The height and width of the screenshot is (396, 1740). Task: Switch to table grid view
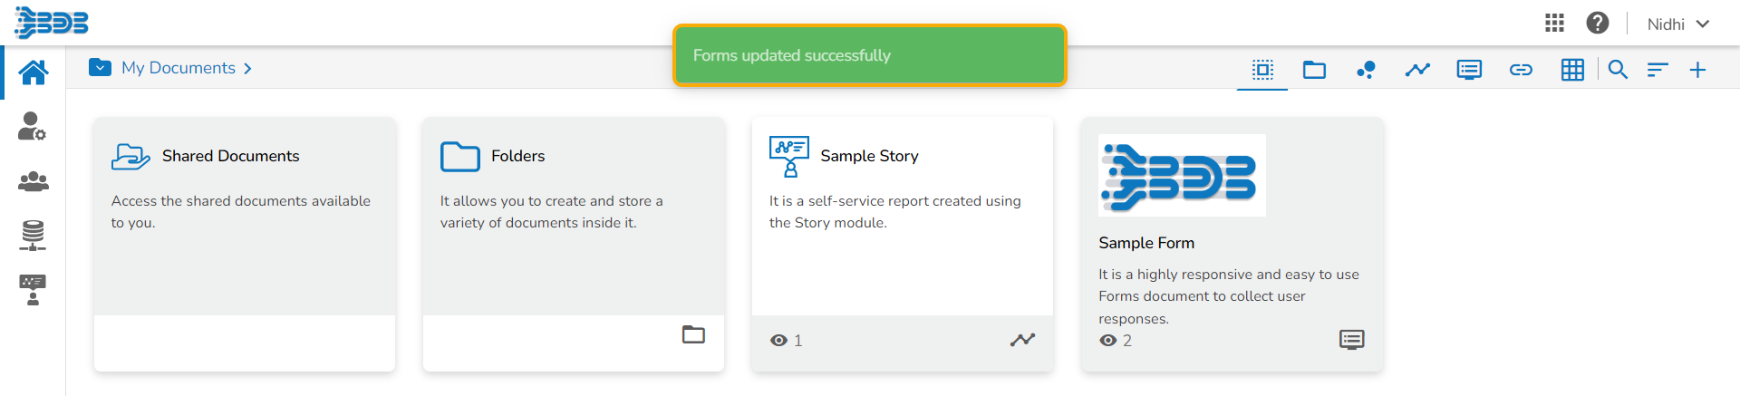point(1572,70)
